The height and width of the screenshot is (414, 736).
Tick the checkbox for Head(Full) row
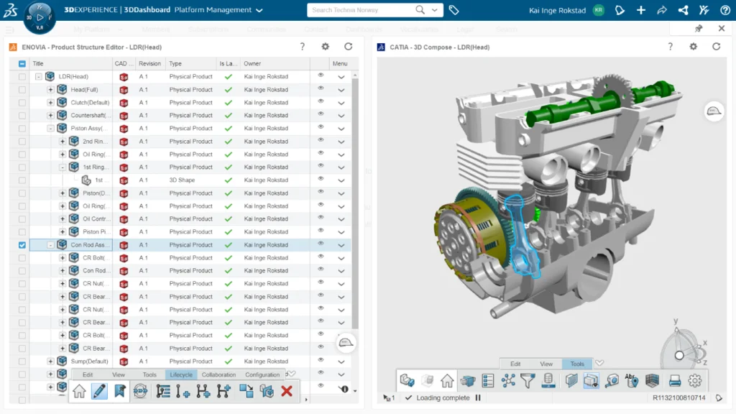[22, 90]
